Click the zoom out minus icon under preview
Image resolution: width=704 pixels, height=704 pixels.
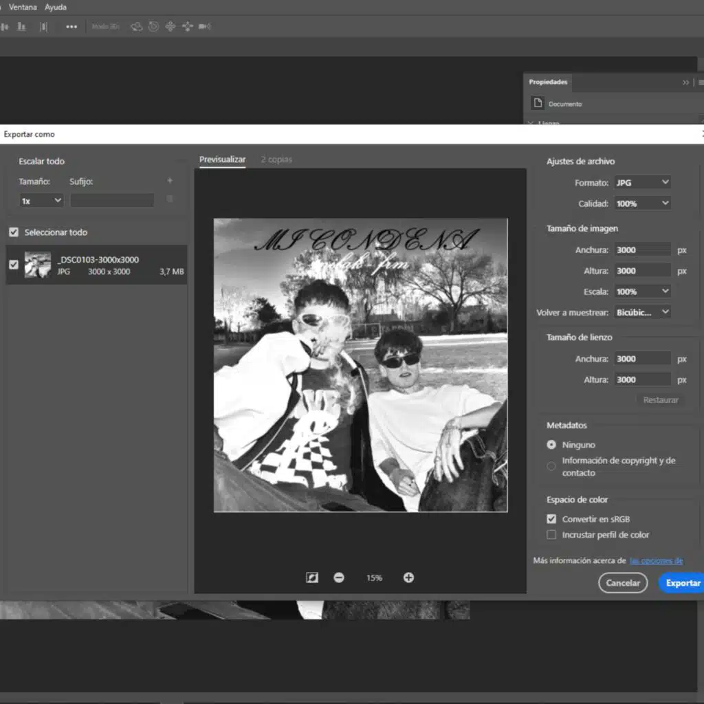coord(339,577)
